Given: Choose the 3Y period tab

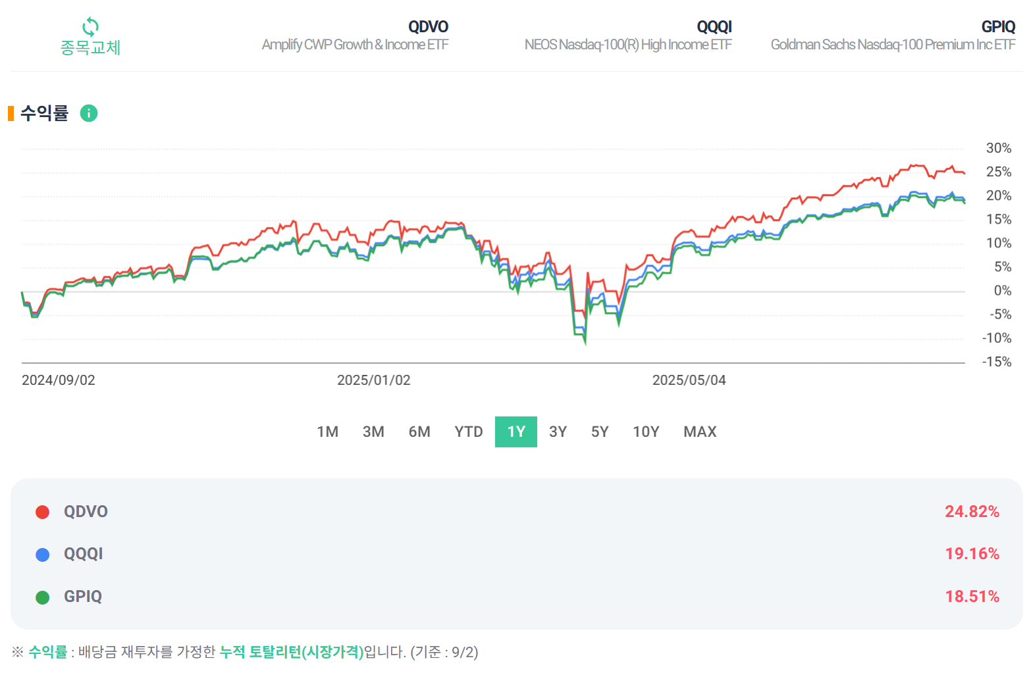Looking at the screenshot, I should 558,432.
